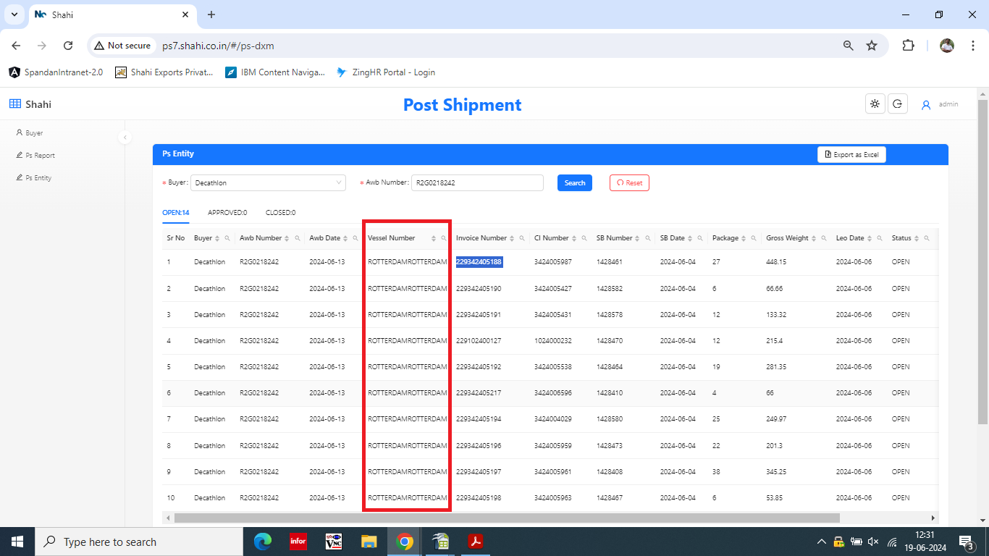The height and width of the screenshot is (556, 989).
Task: Sort table by Invoice Number arrows
Action: coord(512,238)
